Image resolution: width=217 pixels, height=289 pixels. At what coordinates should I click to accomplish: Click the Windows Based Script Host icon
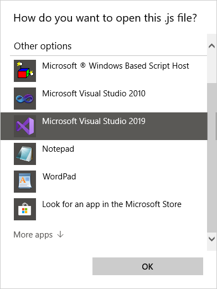click(25, 71)
